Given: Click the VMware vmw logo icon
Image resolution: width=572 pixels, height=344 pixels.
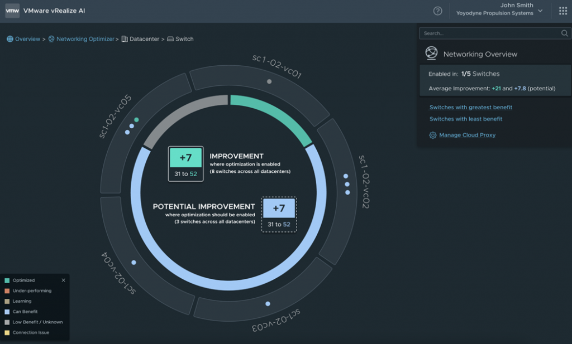Looking at the screenshot, I should 12,11.
